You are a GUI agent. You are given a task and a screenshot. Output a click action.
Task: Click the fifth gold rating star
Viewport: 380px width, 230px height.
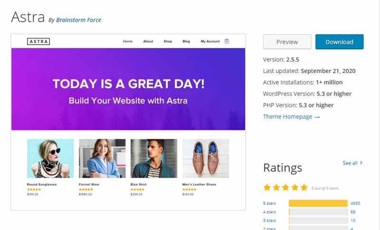tap(304, 187)
